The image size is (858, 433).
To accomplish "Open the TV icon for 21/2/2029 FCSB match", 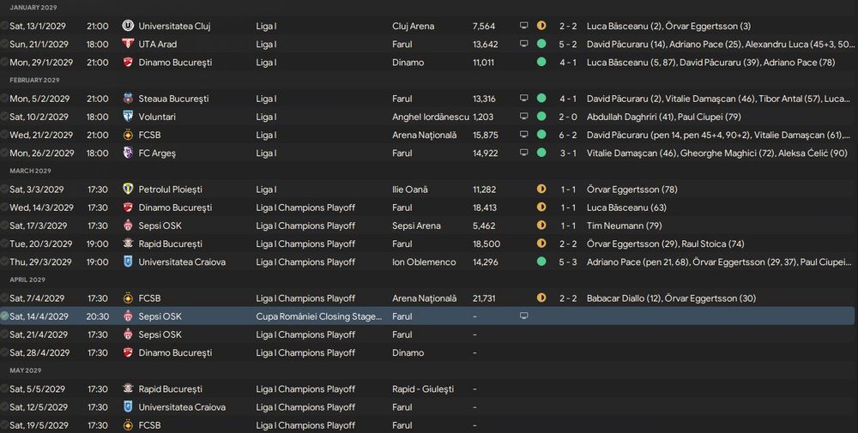I will pos(523,135).
